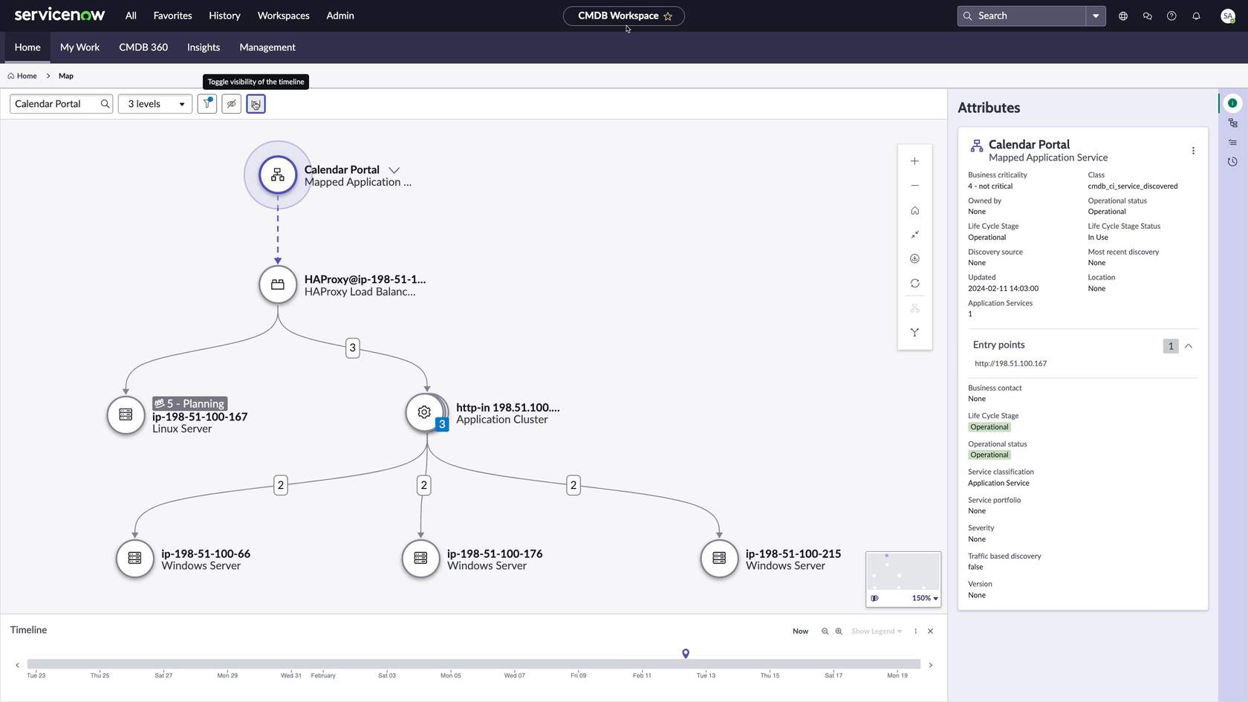Image resolution: width=1248 pixels, height=702 pixels.
Task: Click the home icon to recenter the map
Action: [914, 210]
